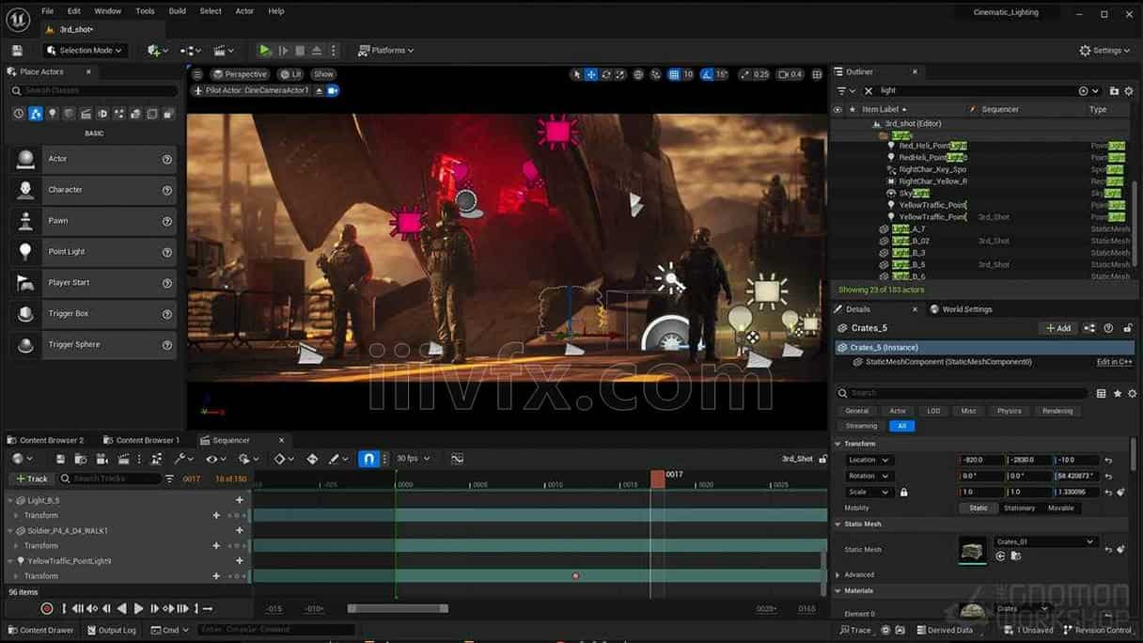Click the viewport Show button
Viewport: 1143px width, 643px height.
(x=323, y=74)
